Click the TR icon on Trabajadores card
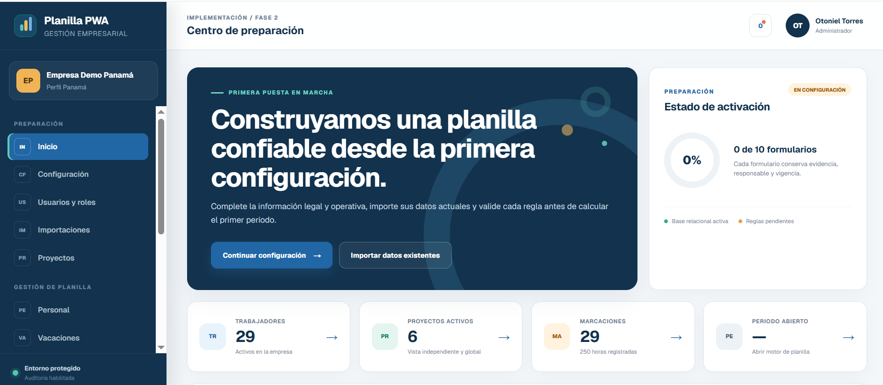This screenshot has height=385, width=883. pyautogui.click(x=213, y=336)
